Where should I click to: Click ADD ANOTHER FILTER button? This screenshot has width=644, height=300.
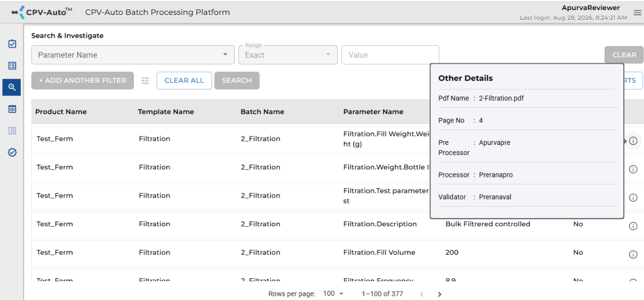(83, 81)
